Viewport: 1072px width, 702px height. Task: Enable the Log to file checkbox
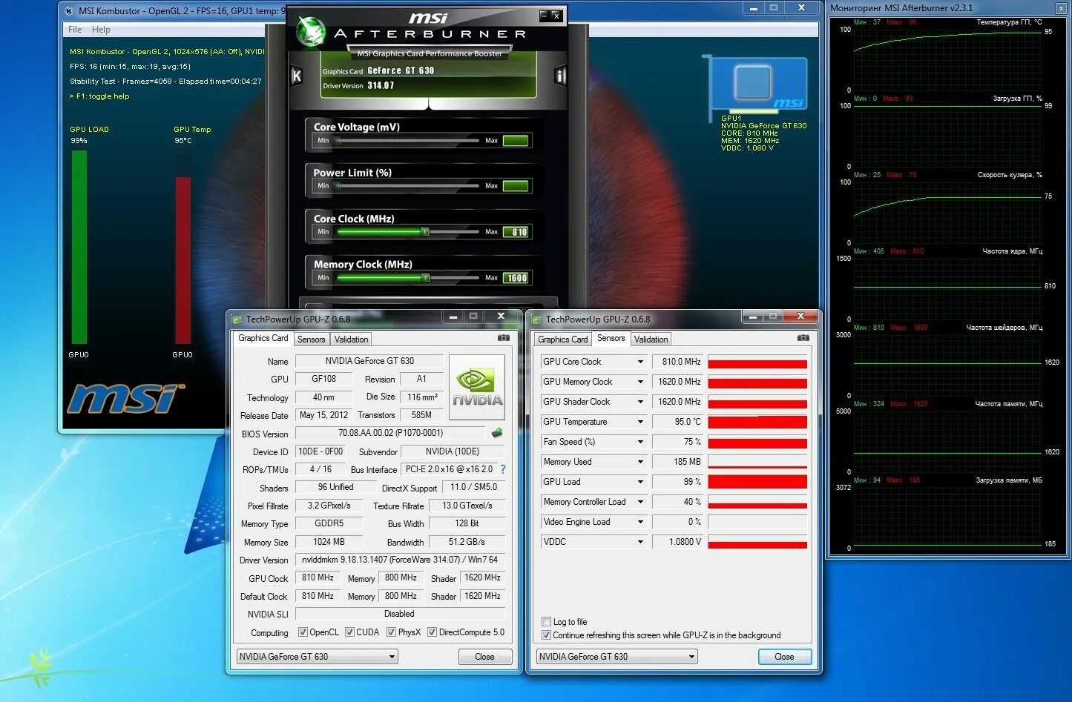tap(547, 622)
